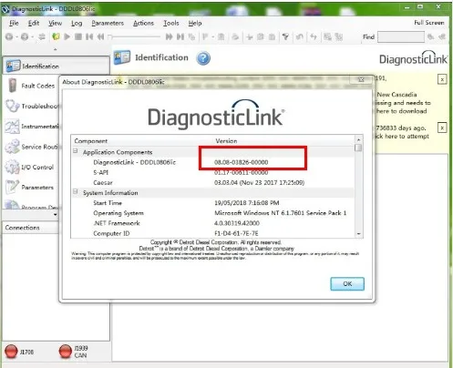Viewport: 453px width, 368px height.
Task: Collapse the Application Components group
Action: [76, 151]
